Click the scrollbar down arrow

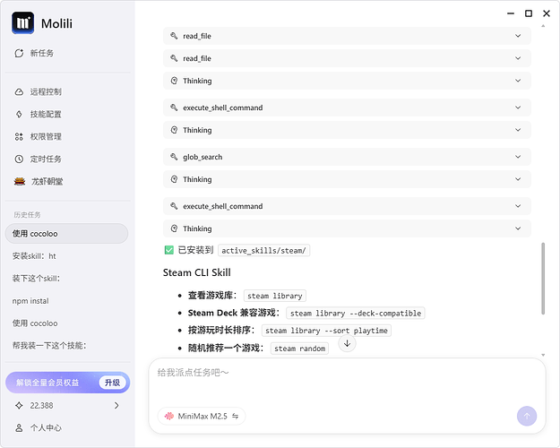pos(543,355)
